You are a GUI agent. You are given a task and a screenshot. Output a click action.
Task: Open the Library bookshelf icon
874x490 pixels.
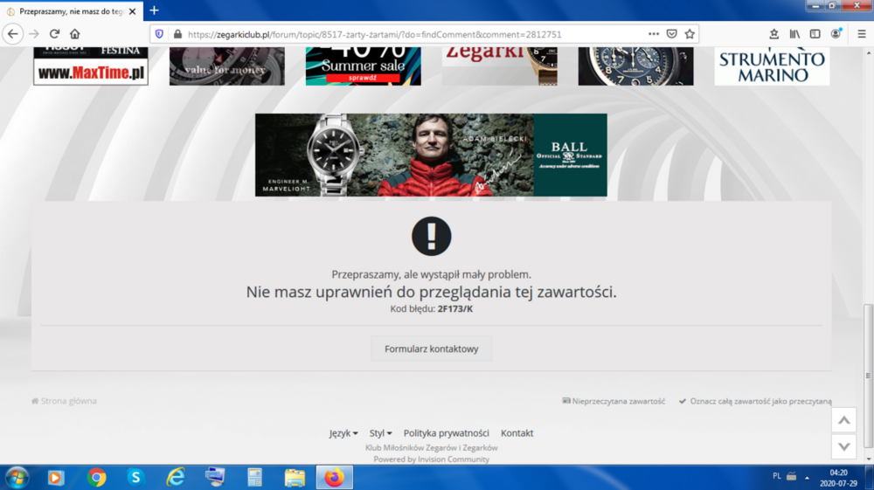794,34
